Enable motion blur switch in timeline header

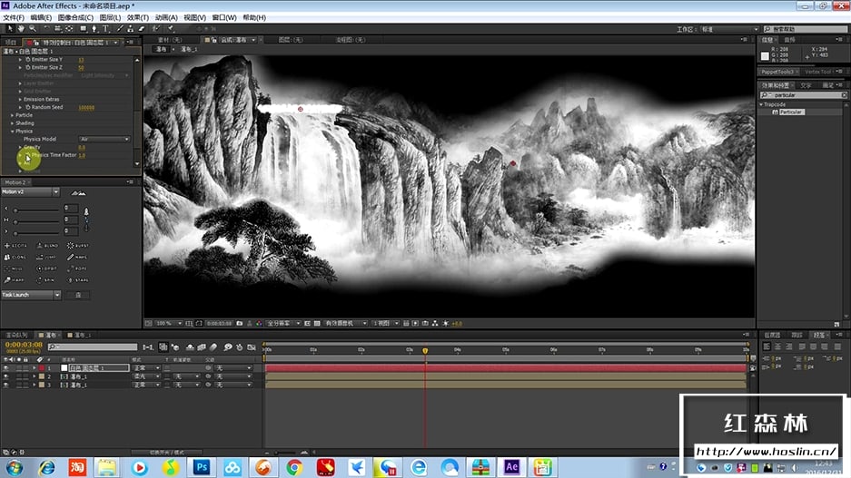pos(213,346)
